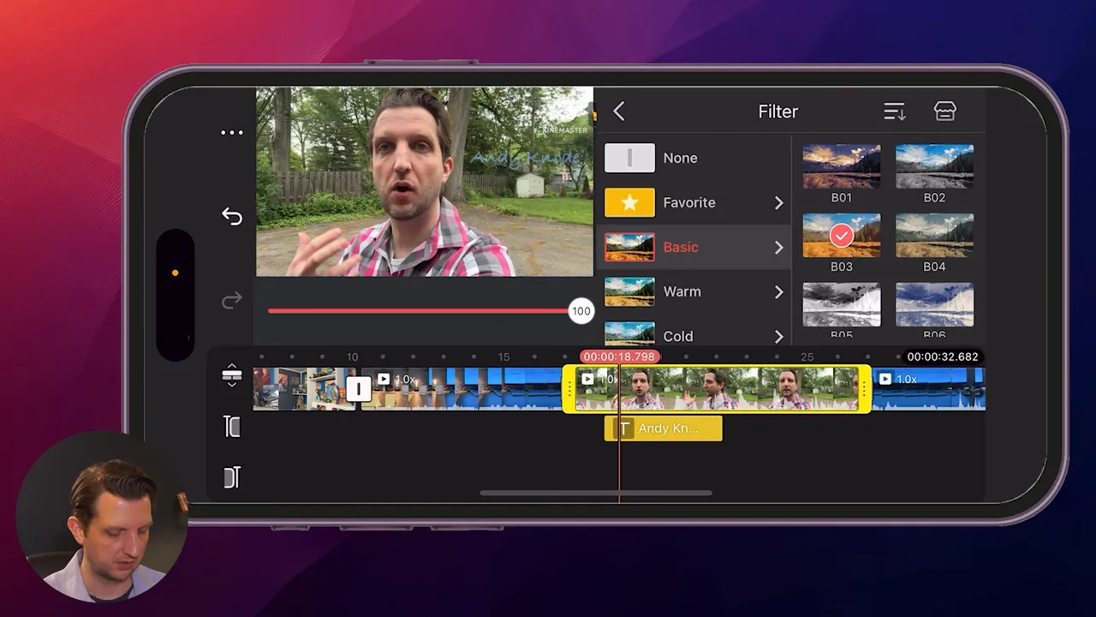Open the three-dot options menu

[232, 132]
